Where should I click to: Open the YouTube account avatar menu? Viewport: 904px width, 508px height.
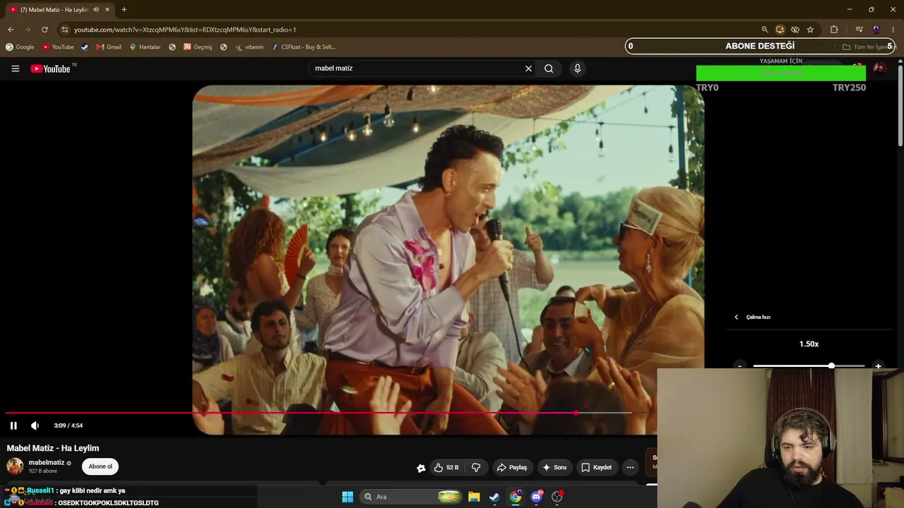[x=879, y=68]
